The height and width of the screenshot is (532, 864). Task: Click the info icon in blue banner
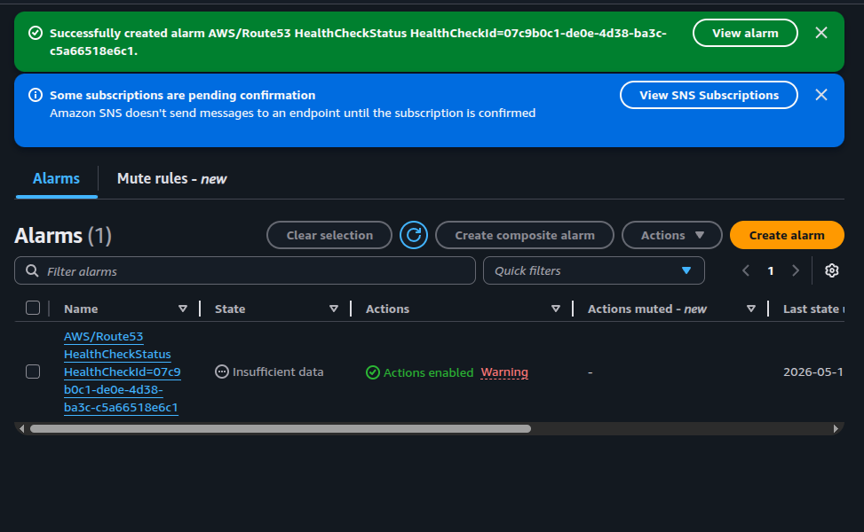point(36,95)
